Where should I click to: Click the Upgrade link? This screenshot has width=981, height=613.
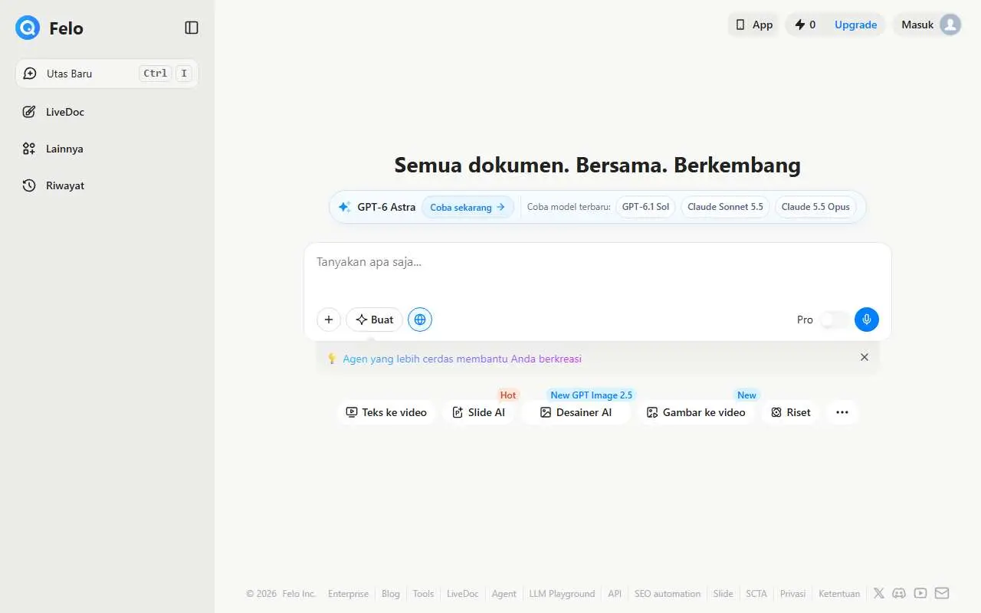(x=855, y=25)
